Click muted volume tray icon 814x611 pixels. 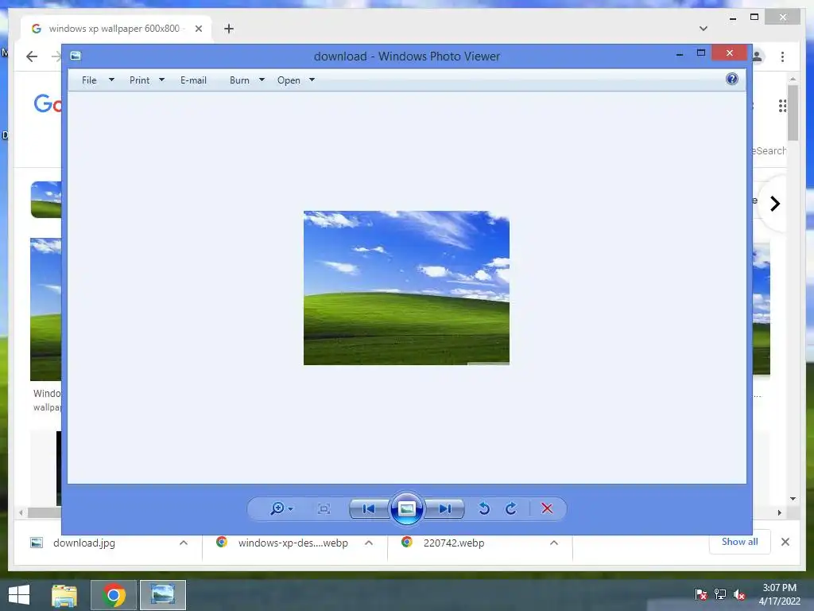pos(739,593)
